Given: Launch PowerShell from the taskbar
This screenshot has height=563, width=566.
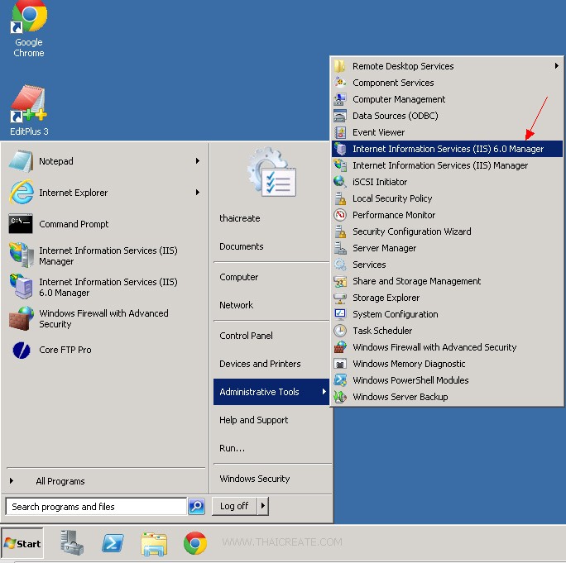Looking at the screenshot, I should pos(113,543).
